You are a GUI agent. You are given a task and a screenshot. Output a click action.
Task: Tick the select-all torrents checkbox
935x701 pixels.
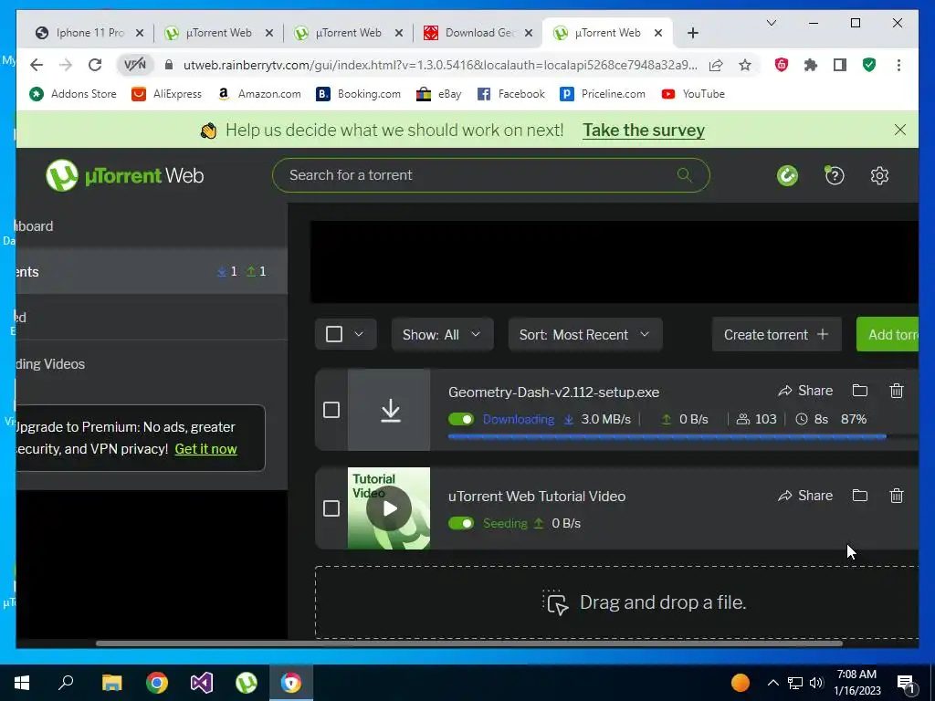coord(334,334)
